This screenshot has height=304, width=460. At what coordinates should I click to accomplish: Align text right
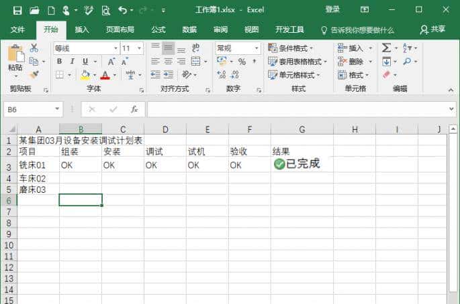tap(181, 62)
